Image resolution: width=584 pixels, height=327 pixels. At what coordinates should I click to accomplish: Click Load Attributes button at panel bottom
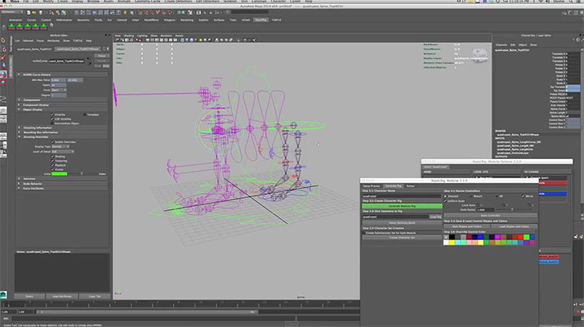pyautogui.click(x=62, y=296)
